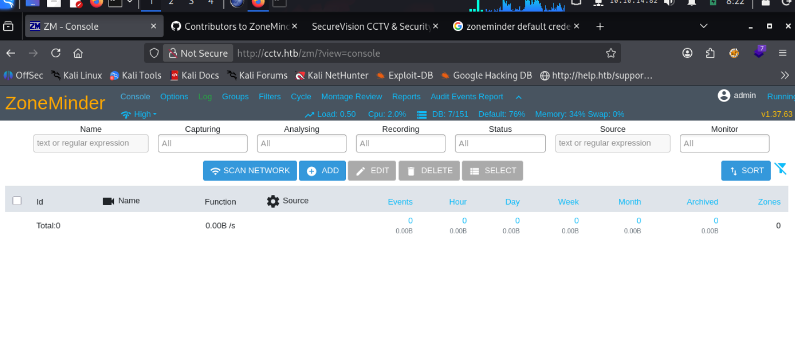
Task: Click the clear filters funnel icon
Action: point(780,169)
